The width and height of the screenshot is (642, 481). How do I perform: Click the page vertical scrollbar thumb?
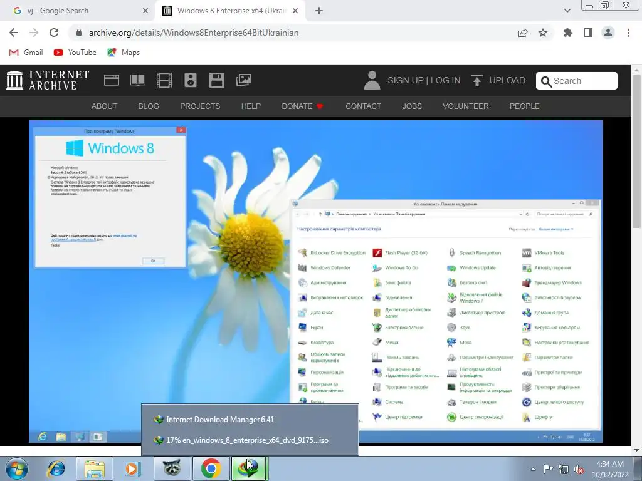637,152
